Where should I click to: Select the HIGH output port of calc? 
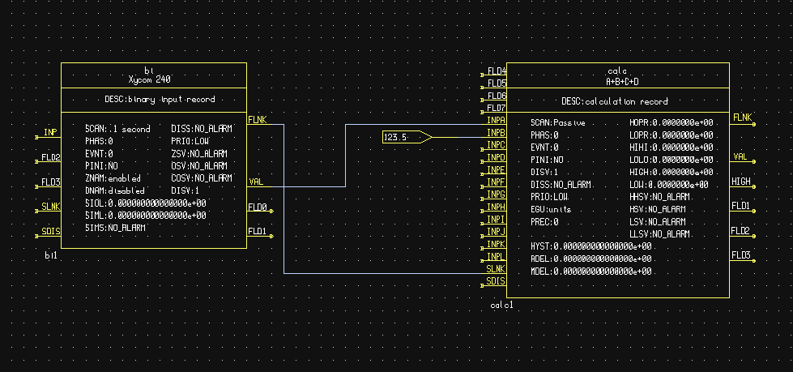pos(741,182)
